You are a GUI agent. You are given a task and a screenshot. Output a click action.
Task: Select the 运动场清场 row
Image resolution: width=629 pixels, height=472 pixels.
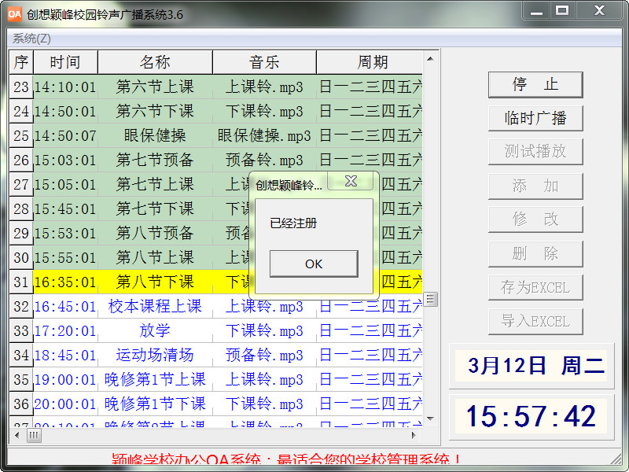click(155, 355)
